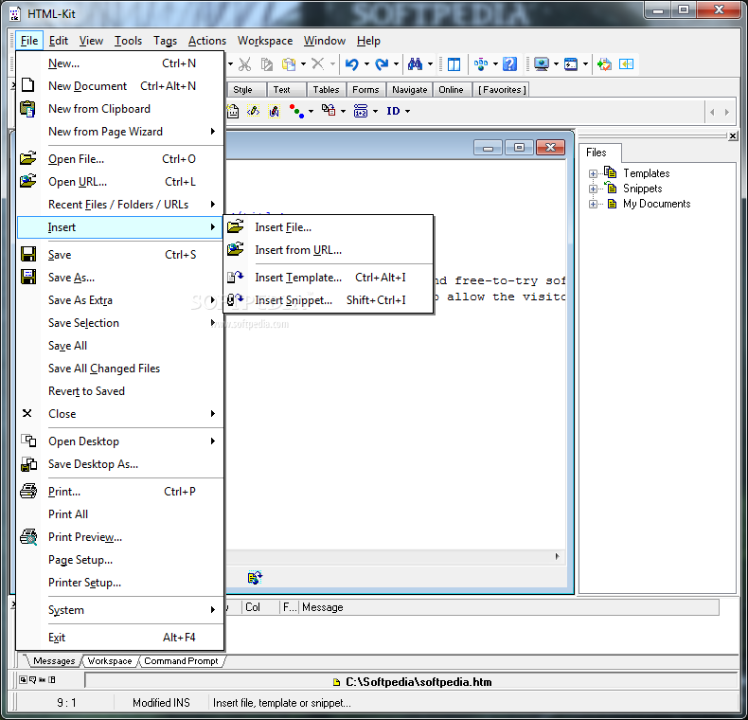Open the ID dropdown arrow
This screenshot has width=748, height=720.
point(407,111)
